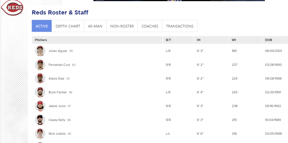Image resolution: width=288 pixels, height=143 pixels.
Task: Follow the Fernando Cruz name link
Action: click(59, 65)
